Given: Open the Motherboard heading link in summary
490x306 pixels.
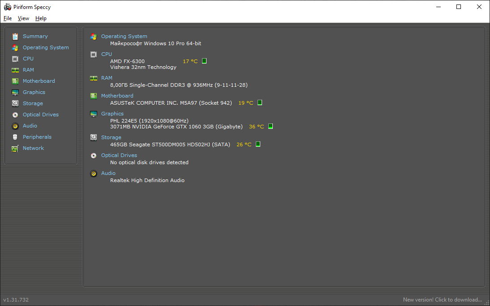Looking at the screenshot, I should (x=117, y=96).
